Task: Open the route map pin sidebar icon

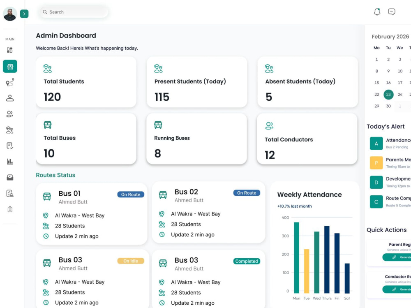Action: 10,82
